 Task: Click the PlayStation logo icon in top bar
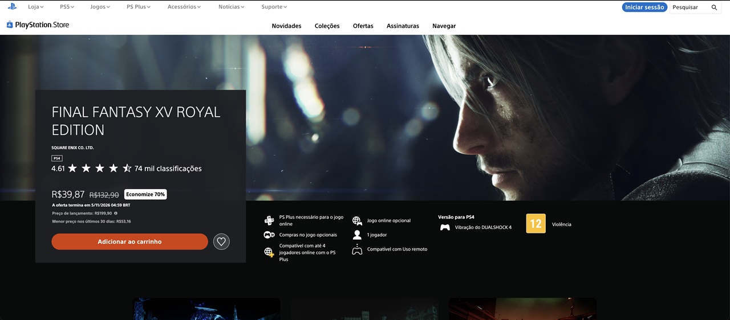(12, 7)
